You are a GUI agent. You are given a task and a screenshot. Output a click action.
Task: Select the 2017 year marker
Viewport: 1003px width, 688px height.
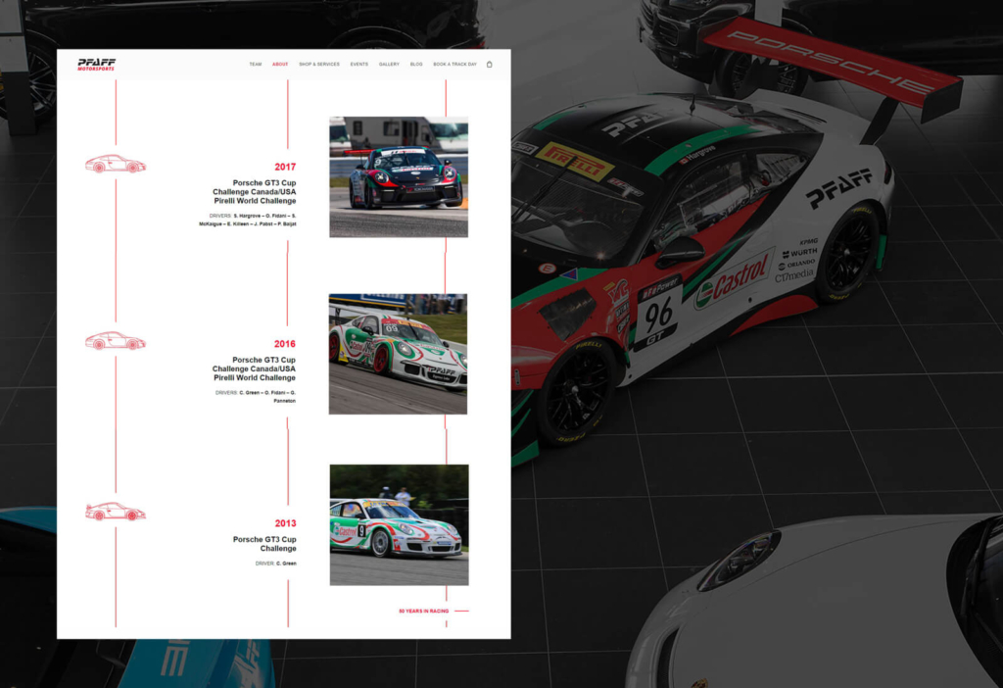click(285, 168)
